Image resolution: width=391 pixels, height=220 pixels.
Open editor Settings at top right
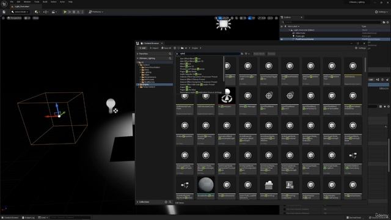tap(381, 12)
